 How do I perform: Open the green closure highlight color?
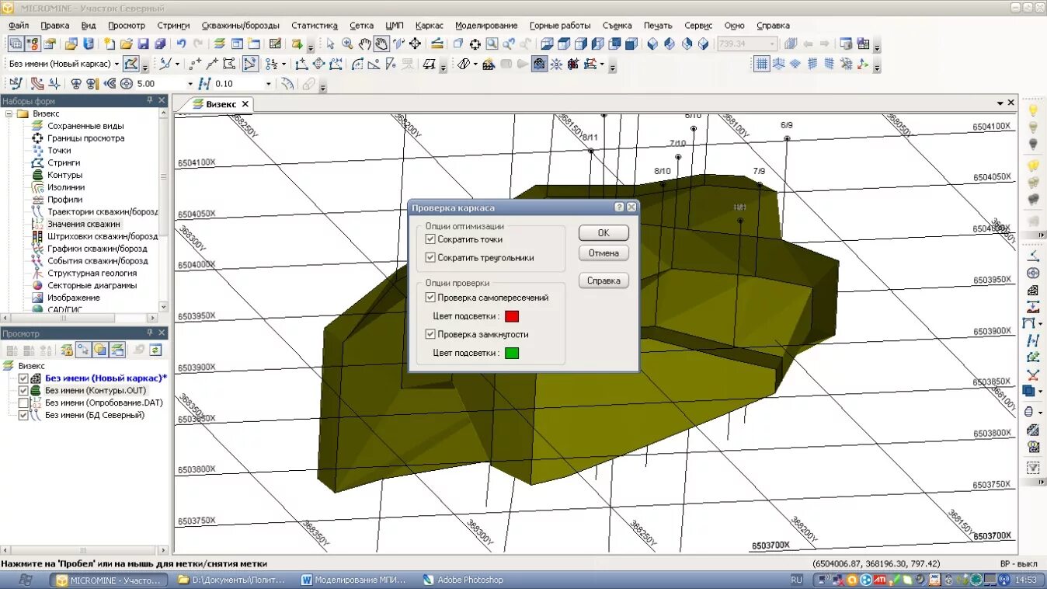[512, 353]
